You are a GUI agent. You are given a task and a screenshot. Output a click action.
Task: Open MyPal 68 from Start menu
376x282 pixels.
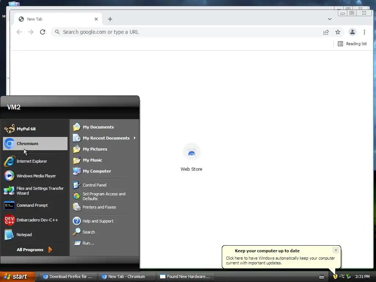(x=35, y=129)
